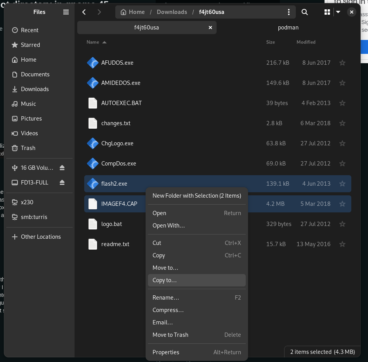Choose Compress… from context menu
Image resolution: width=368 pixels, height=362 pixels.
[x=197, y=310]
